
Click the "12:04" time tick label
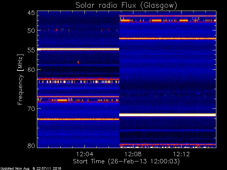click(84, 154)
